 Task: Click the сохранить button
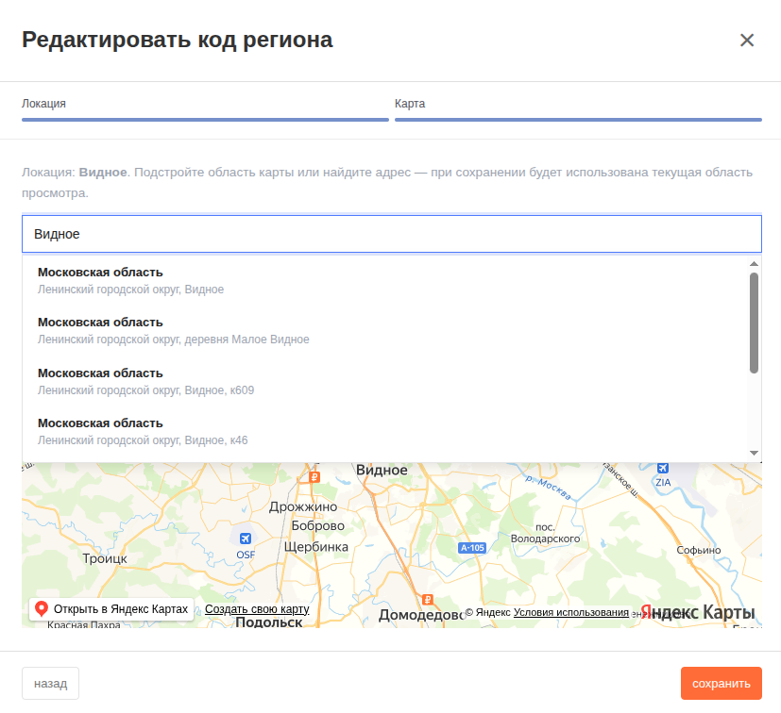pyautogui.click(x=722, y=683)
